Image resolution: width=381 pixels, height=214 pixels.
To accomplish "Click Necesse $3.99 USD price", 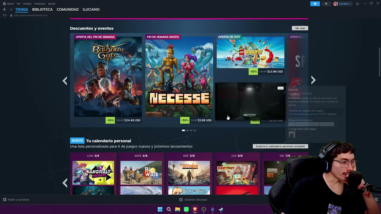I will pos(204,120).
